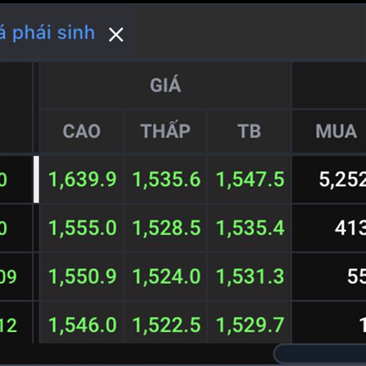Select high price 1,639.9 cell
The width and height of the screenshot is (366, 366).
82,179
